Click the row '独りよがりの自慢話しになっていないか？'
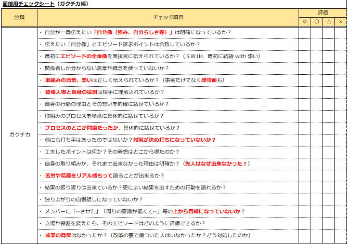348x244 pixels. (168, 200)
